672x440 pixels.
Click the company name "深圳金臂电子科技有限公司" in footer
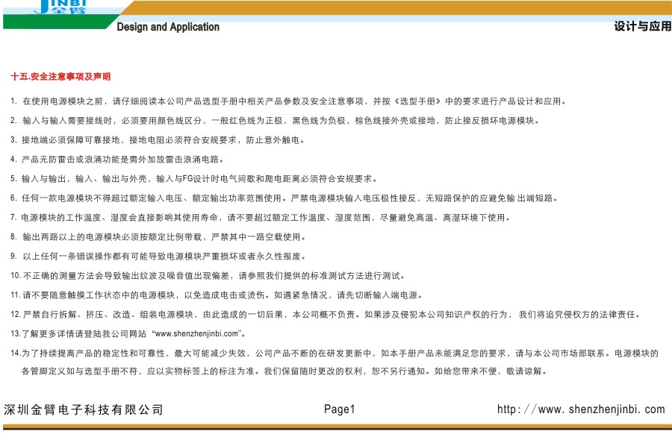coord(84,410)
